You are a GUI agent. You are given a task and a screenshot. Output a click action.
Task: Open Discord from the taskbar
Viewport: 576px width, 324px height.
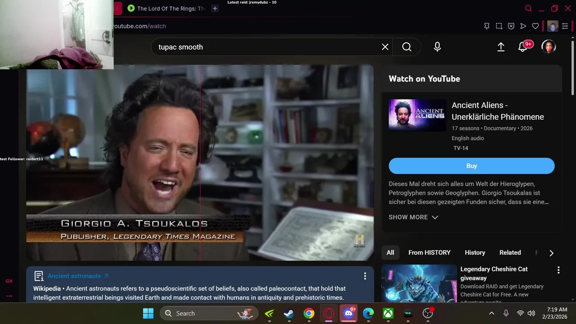tap(349, 313)
